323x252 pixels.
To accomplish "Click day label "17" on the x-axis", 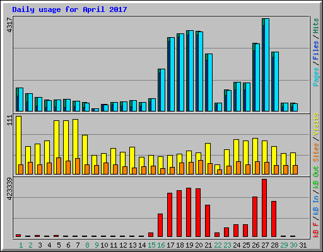I will coord(170,245).
